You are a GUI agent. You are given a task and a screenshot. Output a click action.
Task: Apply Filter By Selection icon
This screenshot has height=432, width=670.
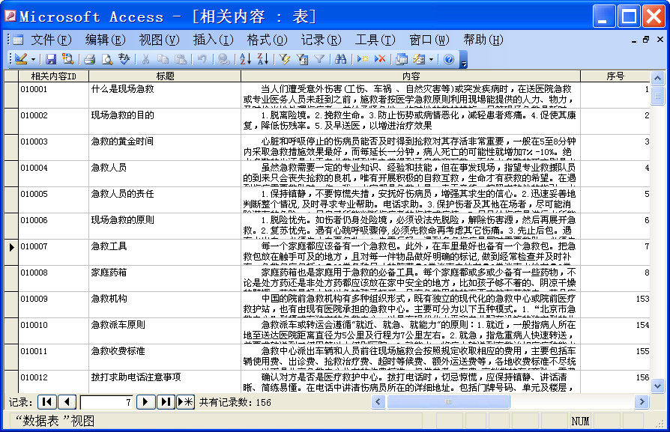pyautogui.click(x=285, y=59)
